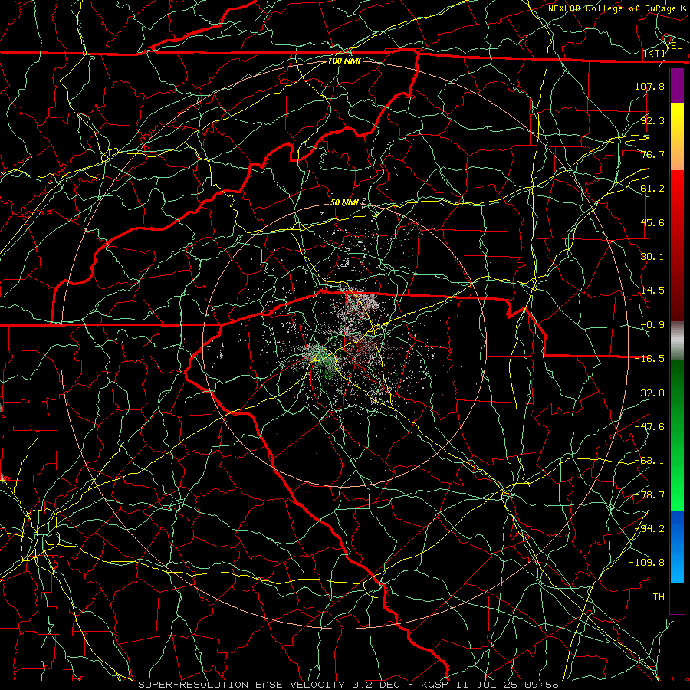Click the blue segment of the velocity color bar
This screenshot has width=690, height=690.
pos(677,547)
